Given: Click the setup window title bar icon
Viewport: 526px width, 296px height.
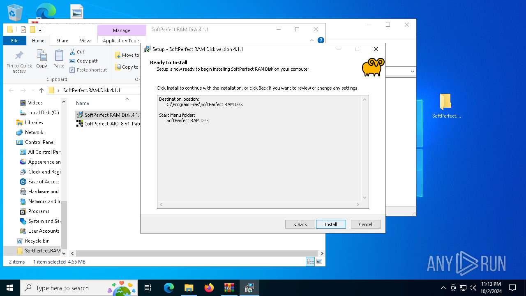Looking at the screenshot, I should (147, 49).
